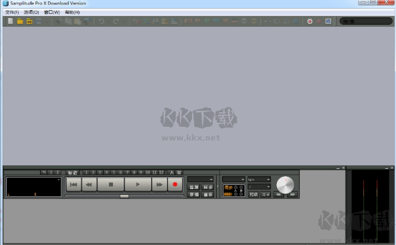The image size is (396, 245).
Task: Stop playback with the square Stop button
Action: tap(111, 184)
